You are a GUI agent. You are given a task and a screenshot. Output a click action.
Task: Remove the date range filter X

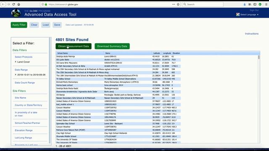16,75
